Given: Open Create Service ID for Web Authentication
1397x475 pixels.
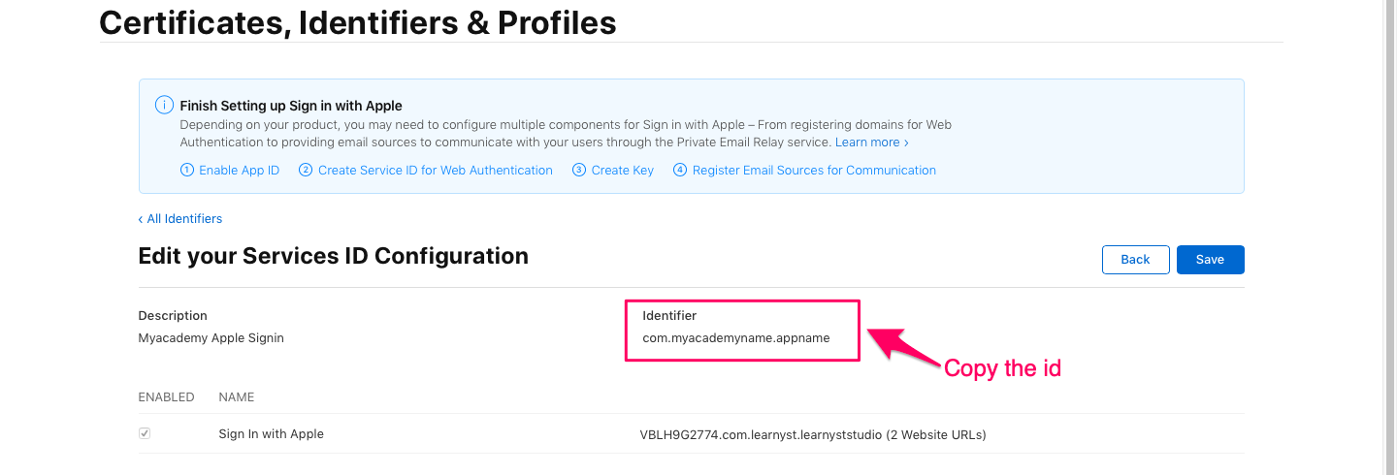Looking at the screenshot, I should 436,170.
